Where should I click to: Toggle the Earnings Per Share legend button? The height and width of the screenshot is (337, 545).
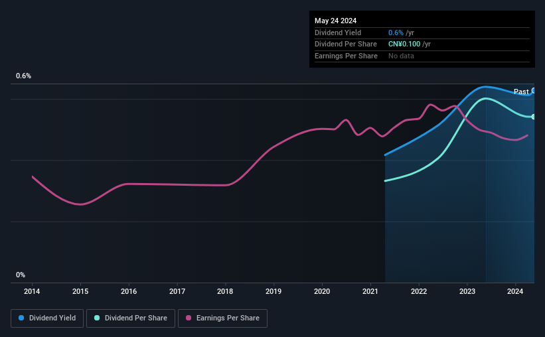pyautogui.click(x=222, y=318)
